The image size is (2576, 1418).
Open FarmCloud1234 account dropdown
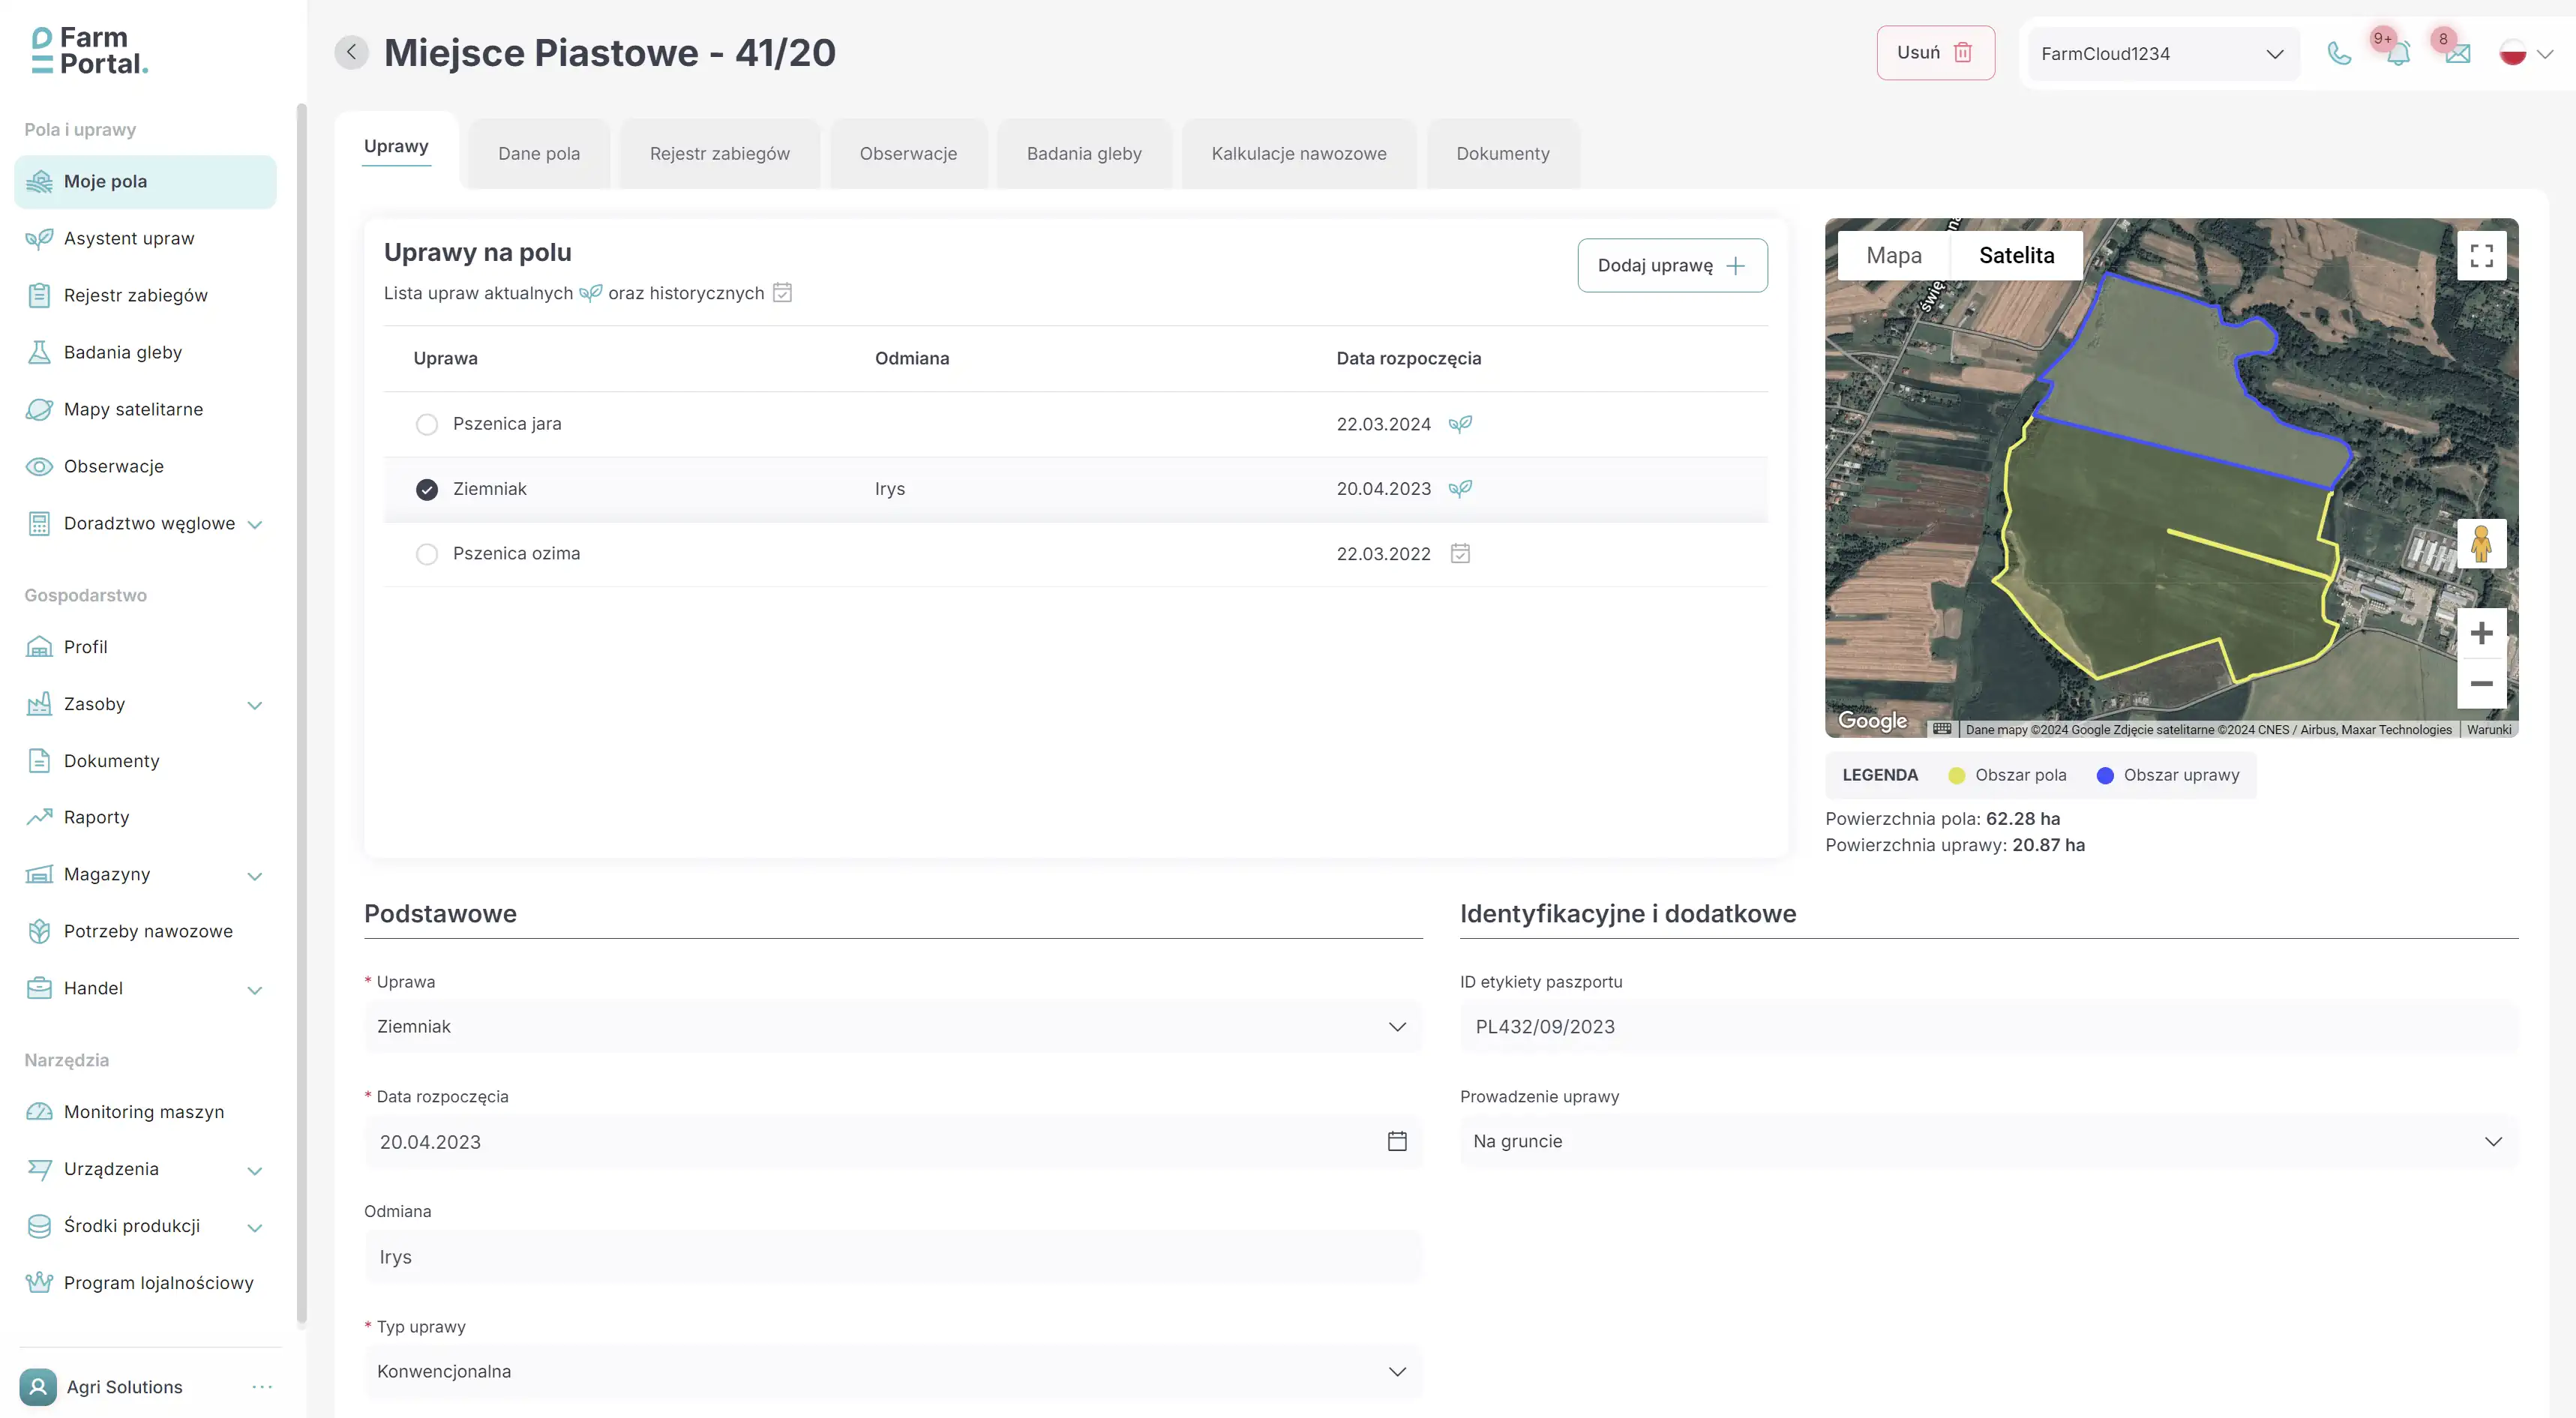(x=2163, y=54)
